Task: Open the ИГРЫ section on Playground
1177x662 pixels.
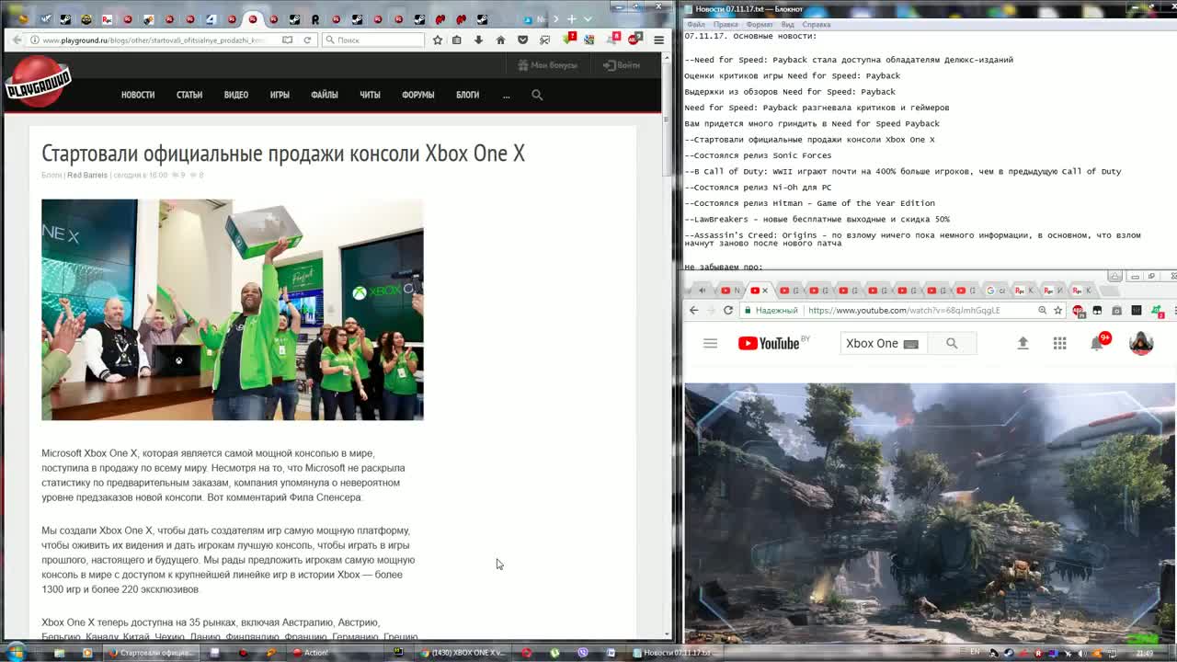Action: [280, 95]
